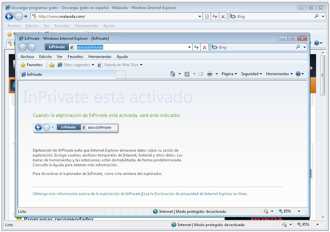Open the Edición menu in the InPrivate window
The image size is (330, 232).
[x=45, y=57]
